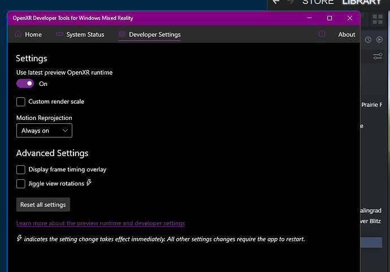Enable Custom render scale checkbox
Viewport: 390px width, 272px height.
tap(21, 102)
